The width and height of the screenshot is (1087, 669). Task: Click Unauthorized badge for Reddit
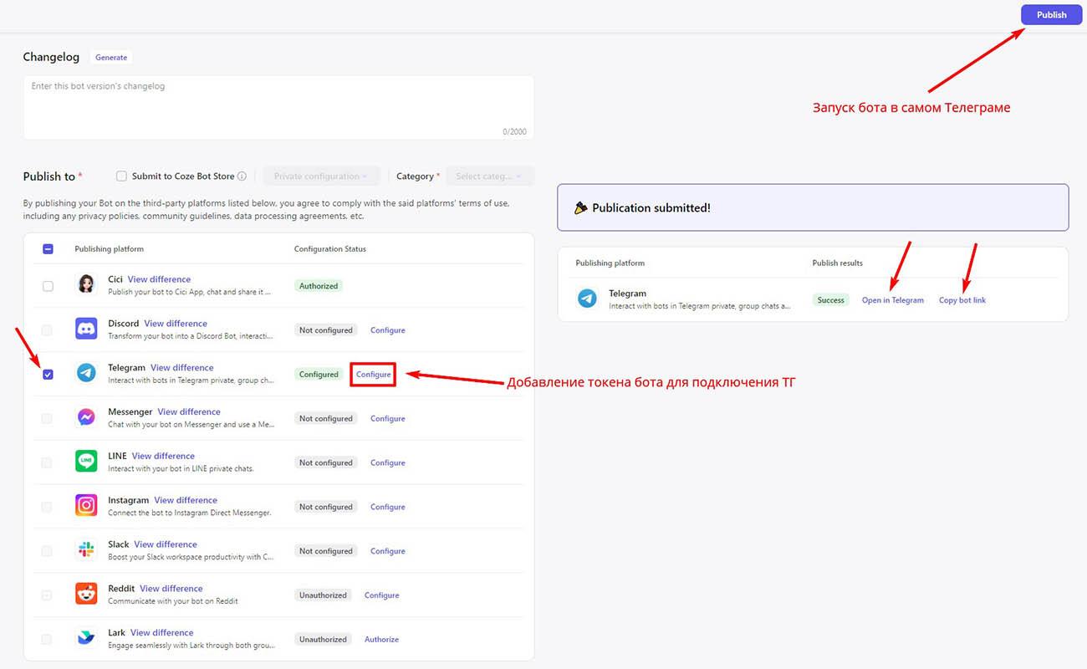tap(323, 595)
